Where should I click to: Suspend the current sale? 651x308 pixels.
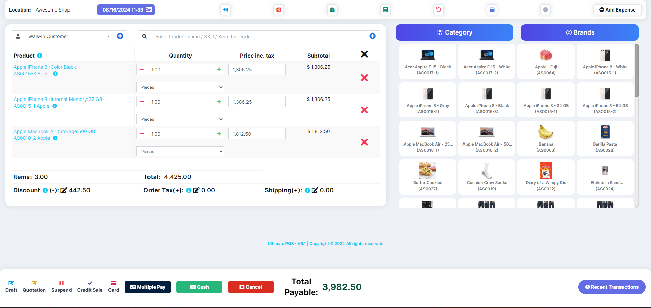61,286
